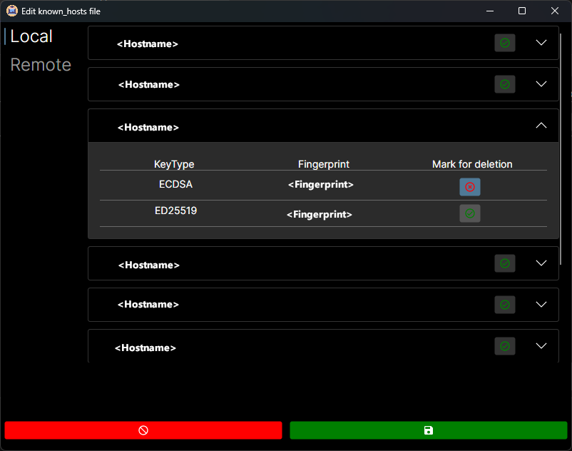The width and height of the screenshot is (572, 451).
Task: Expand the first hostname entry
Action: pyautogui.click(x=541, y=43)
